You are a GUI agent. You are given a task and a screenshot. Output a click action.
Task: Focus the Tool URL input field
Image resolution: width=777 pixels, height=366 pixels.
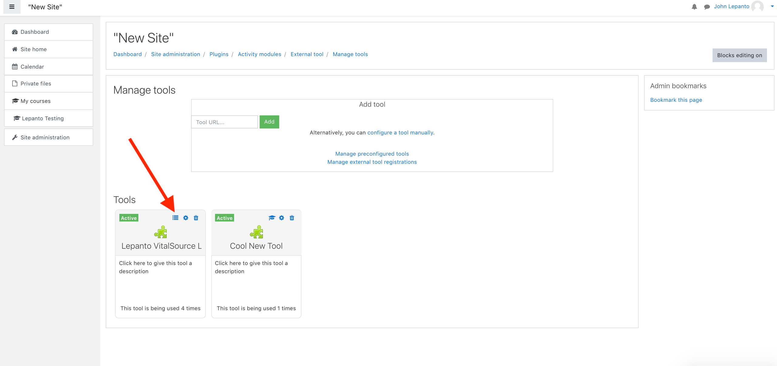tap(225, 122)
